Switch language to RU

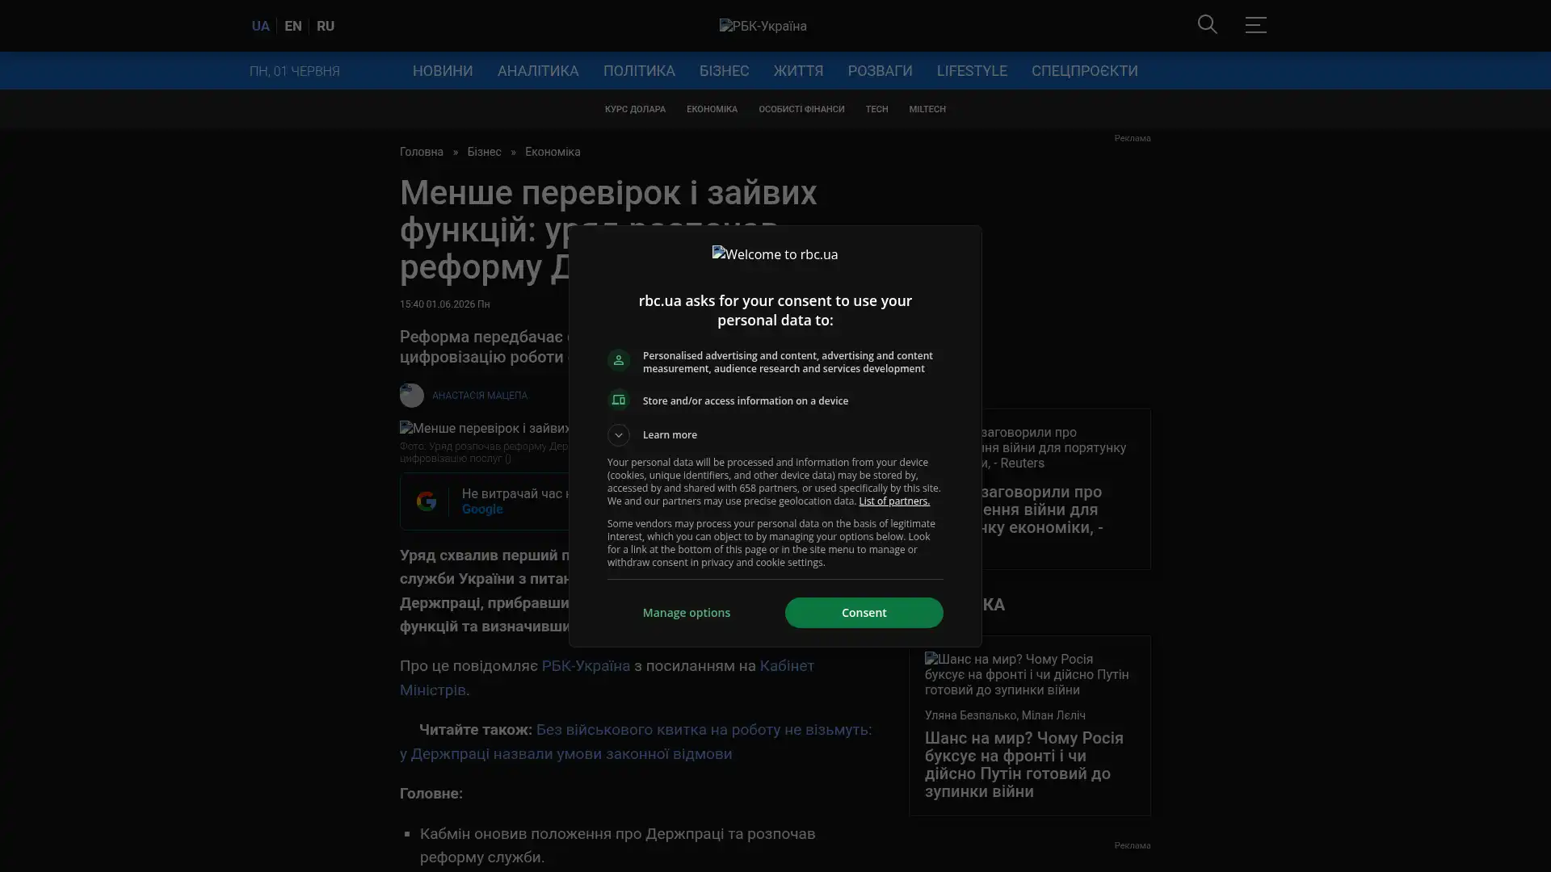pyautogui.click(x=326, y=26)
